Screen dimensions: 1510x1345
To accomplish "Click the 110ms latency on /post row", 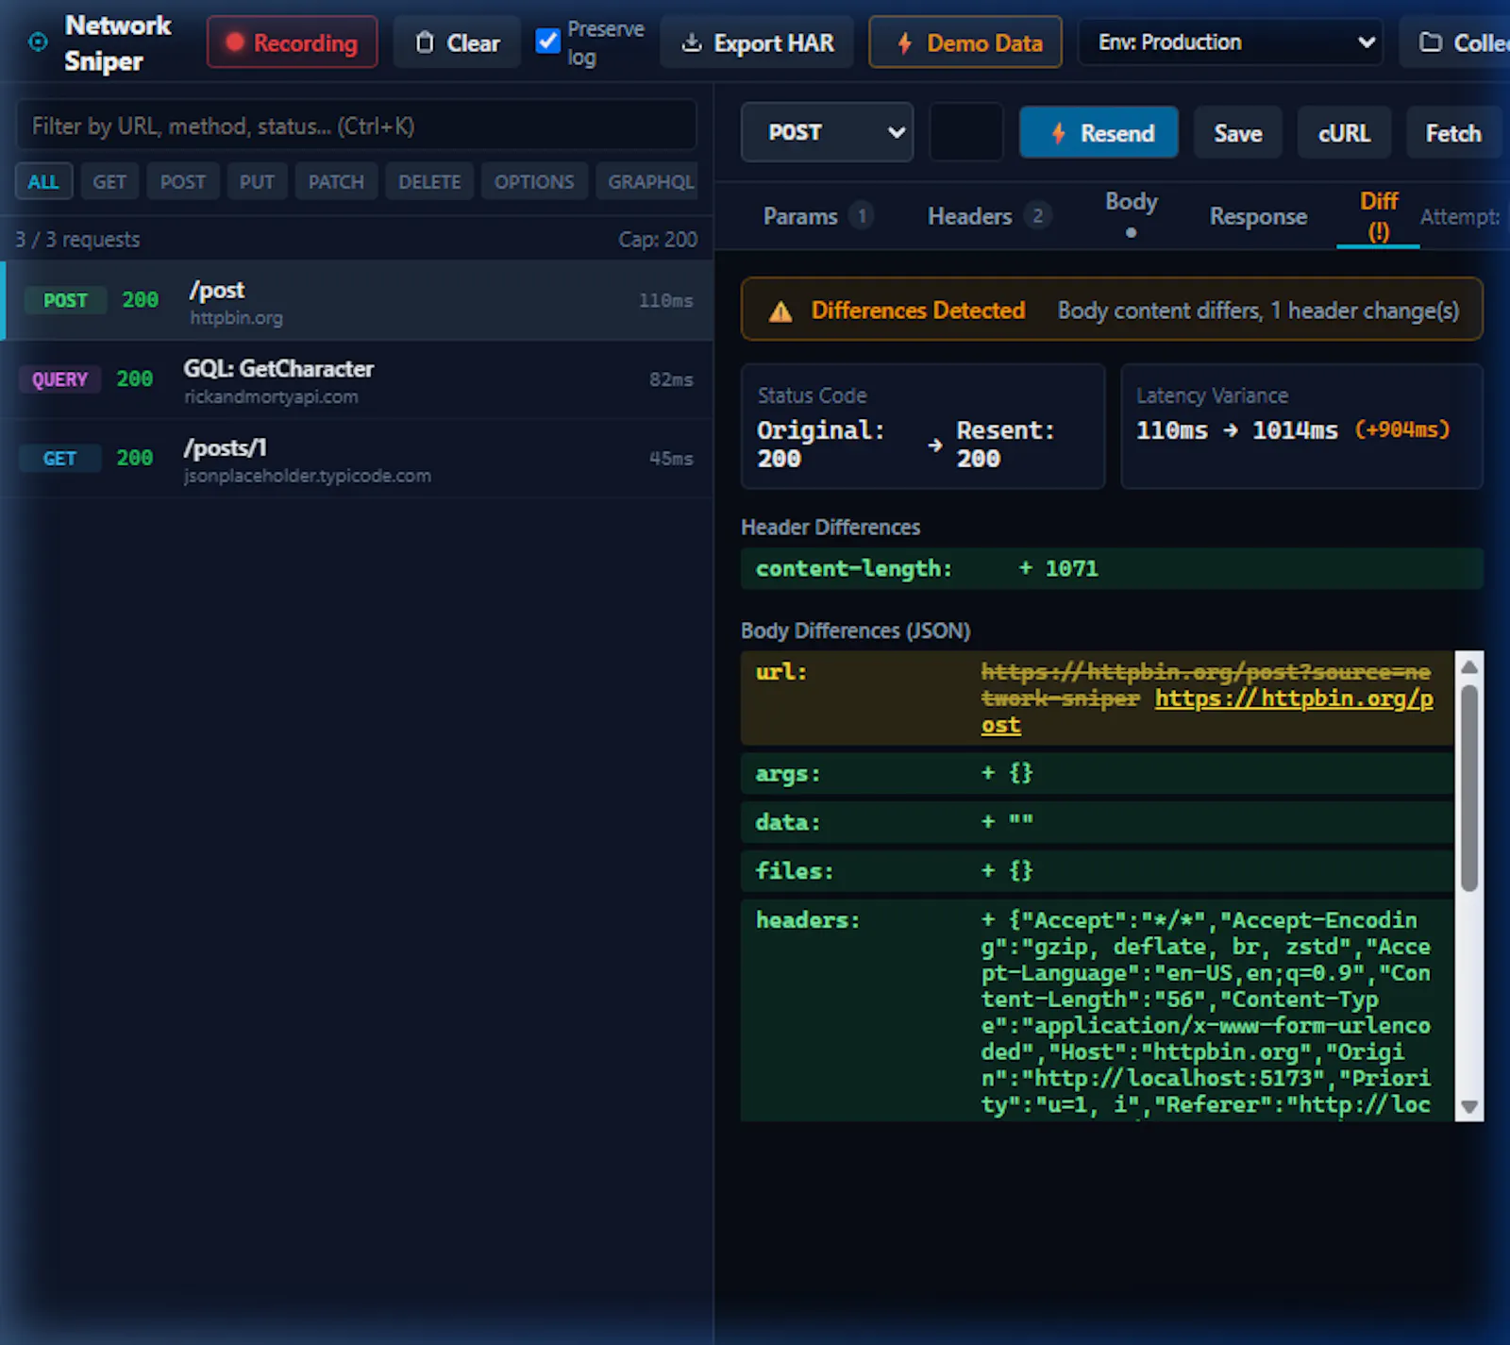I will point(666,300).
